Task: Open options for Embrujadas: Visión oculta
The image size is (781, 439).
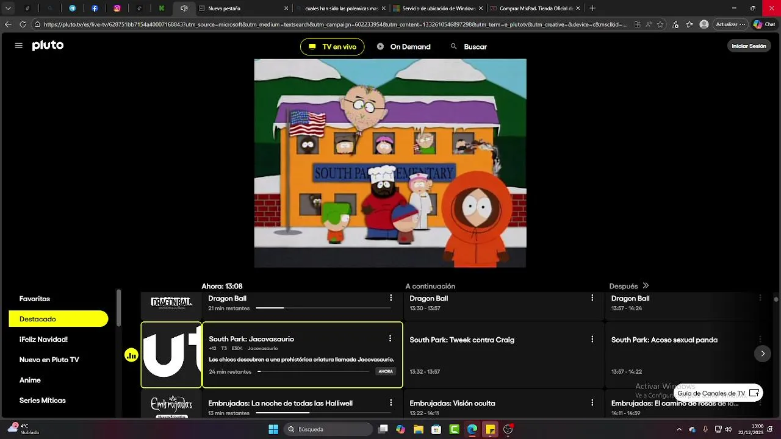Action: 592,403
